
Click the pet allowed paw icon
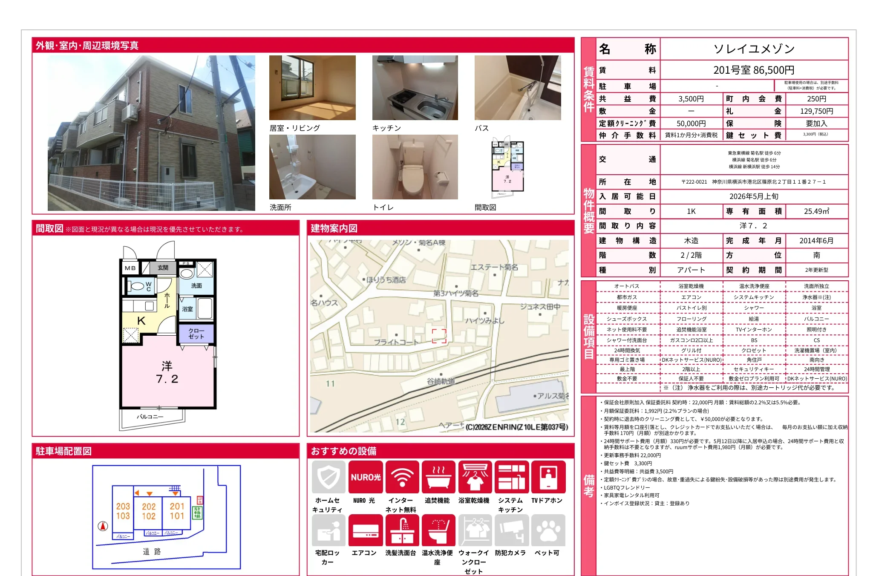click(548, 530)
